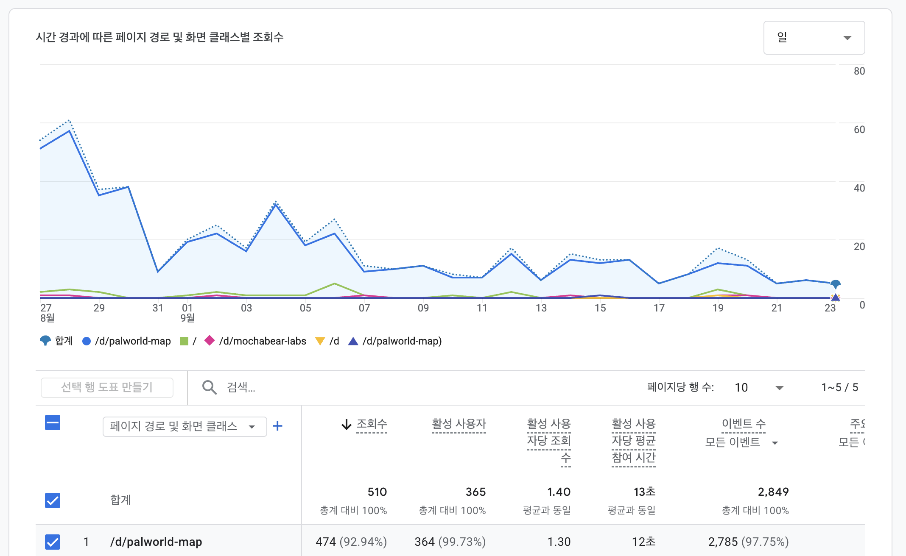Uncheck the /d/palworld-map row checkbox

tap(53, 542)
